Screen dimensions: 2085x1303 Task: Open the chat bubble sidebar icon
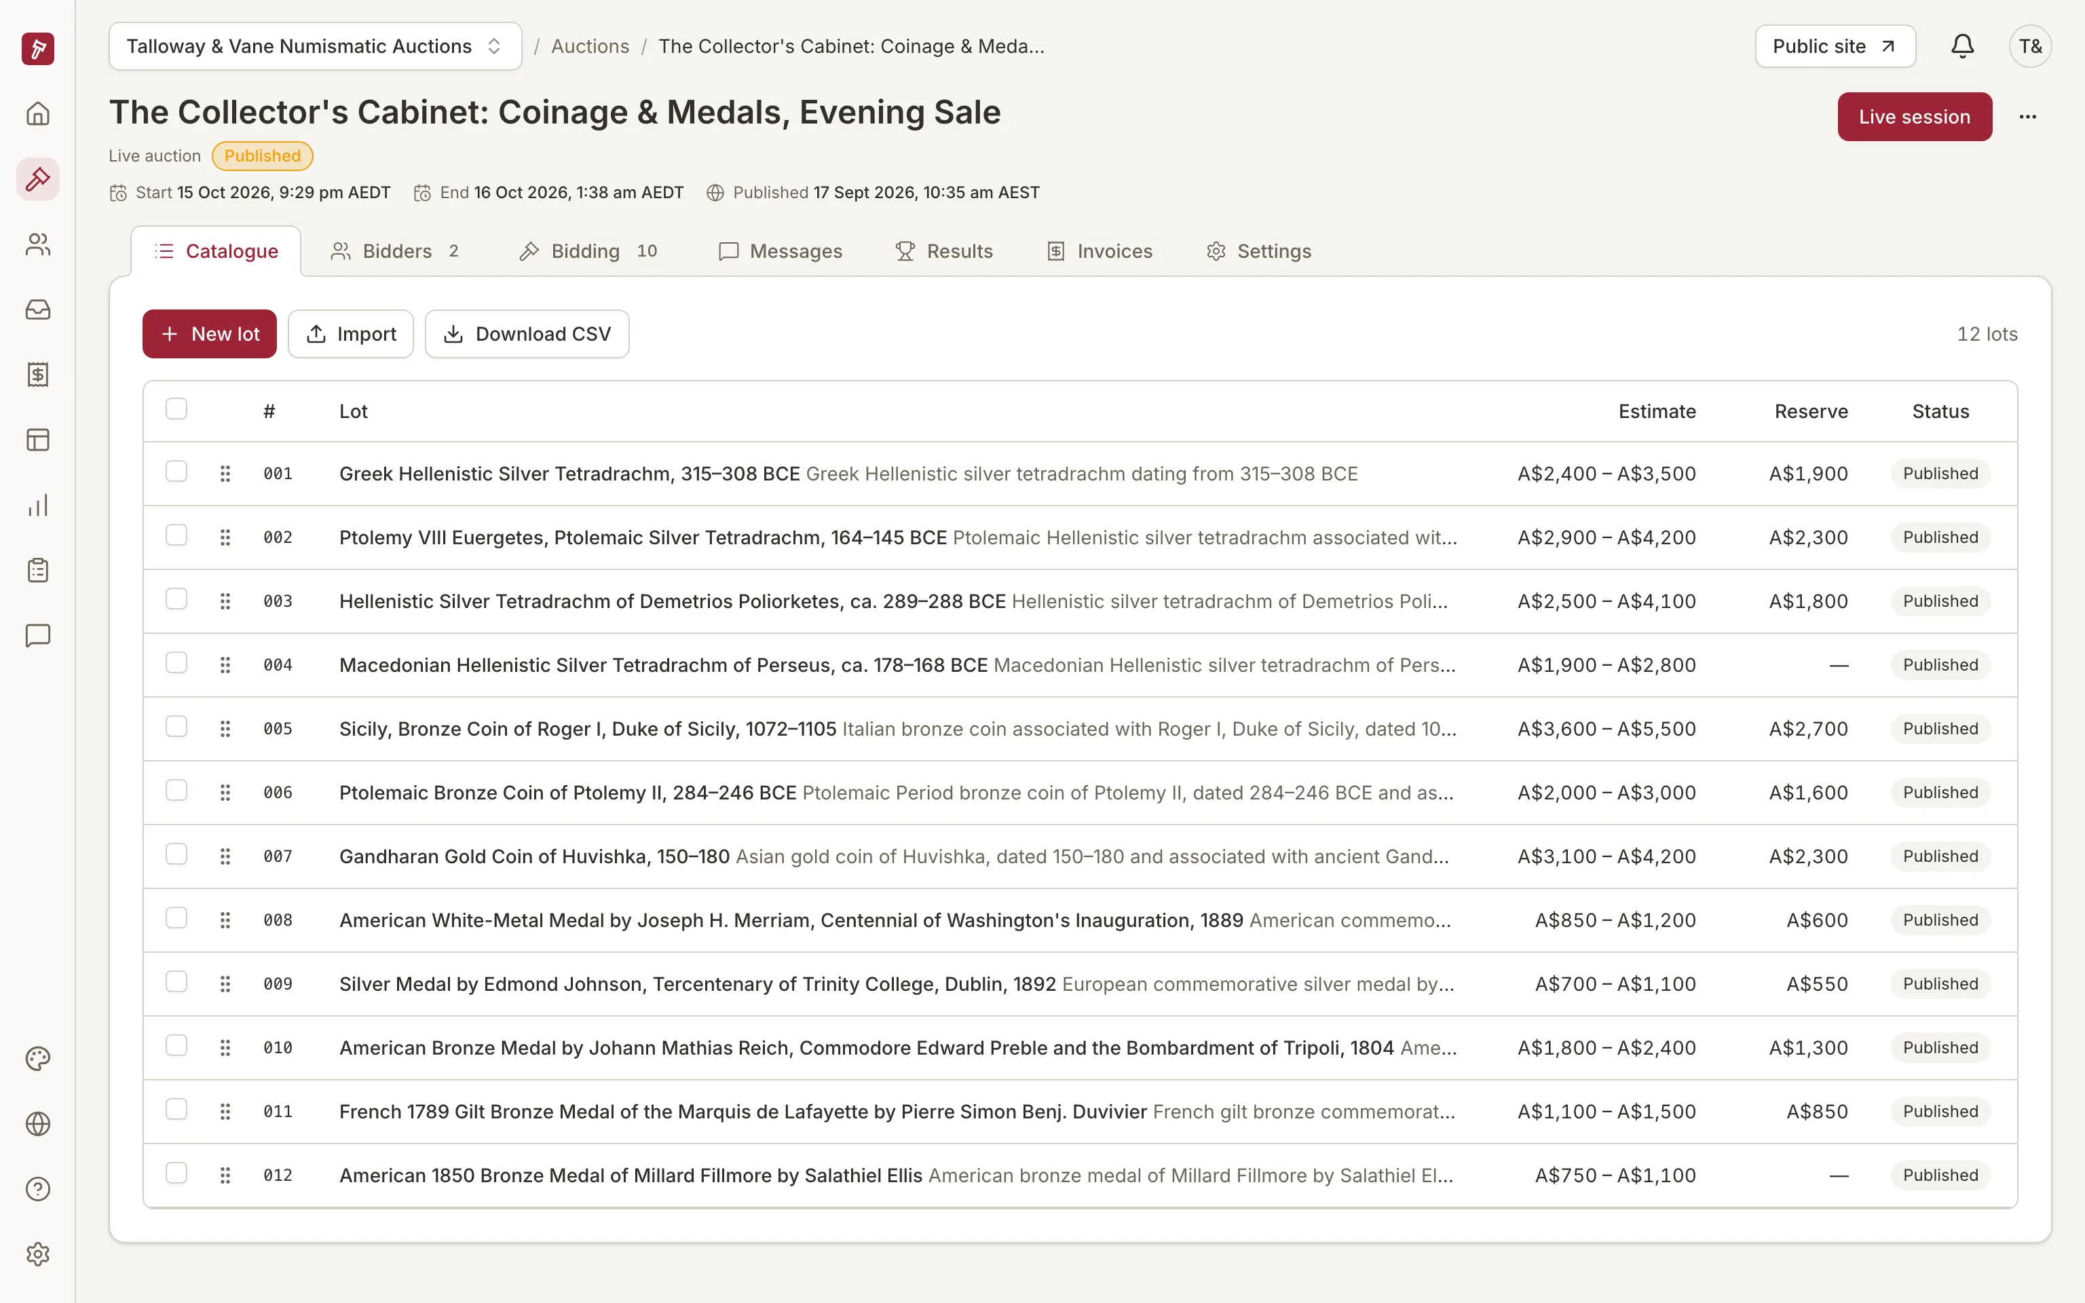point(38,636)
